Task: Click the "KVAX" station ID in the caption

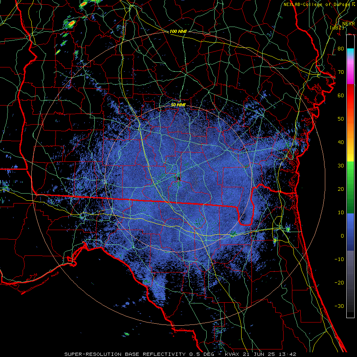Action: [233, 354]
